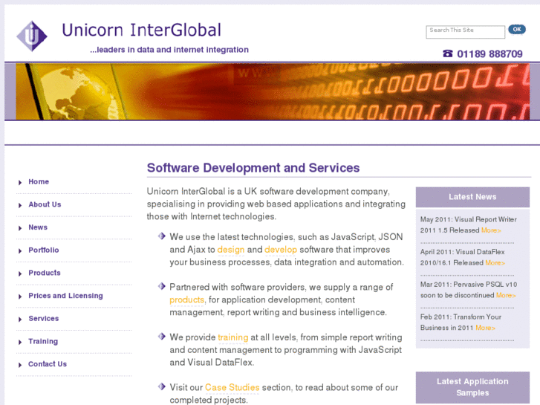Click More> for Visual DataFlex news
This screenshot has width=540, height=405.
pyautogui.click(x=495, y=262)
